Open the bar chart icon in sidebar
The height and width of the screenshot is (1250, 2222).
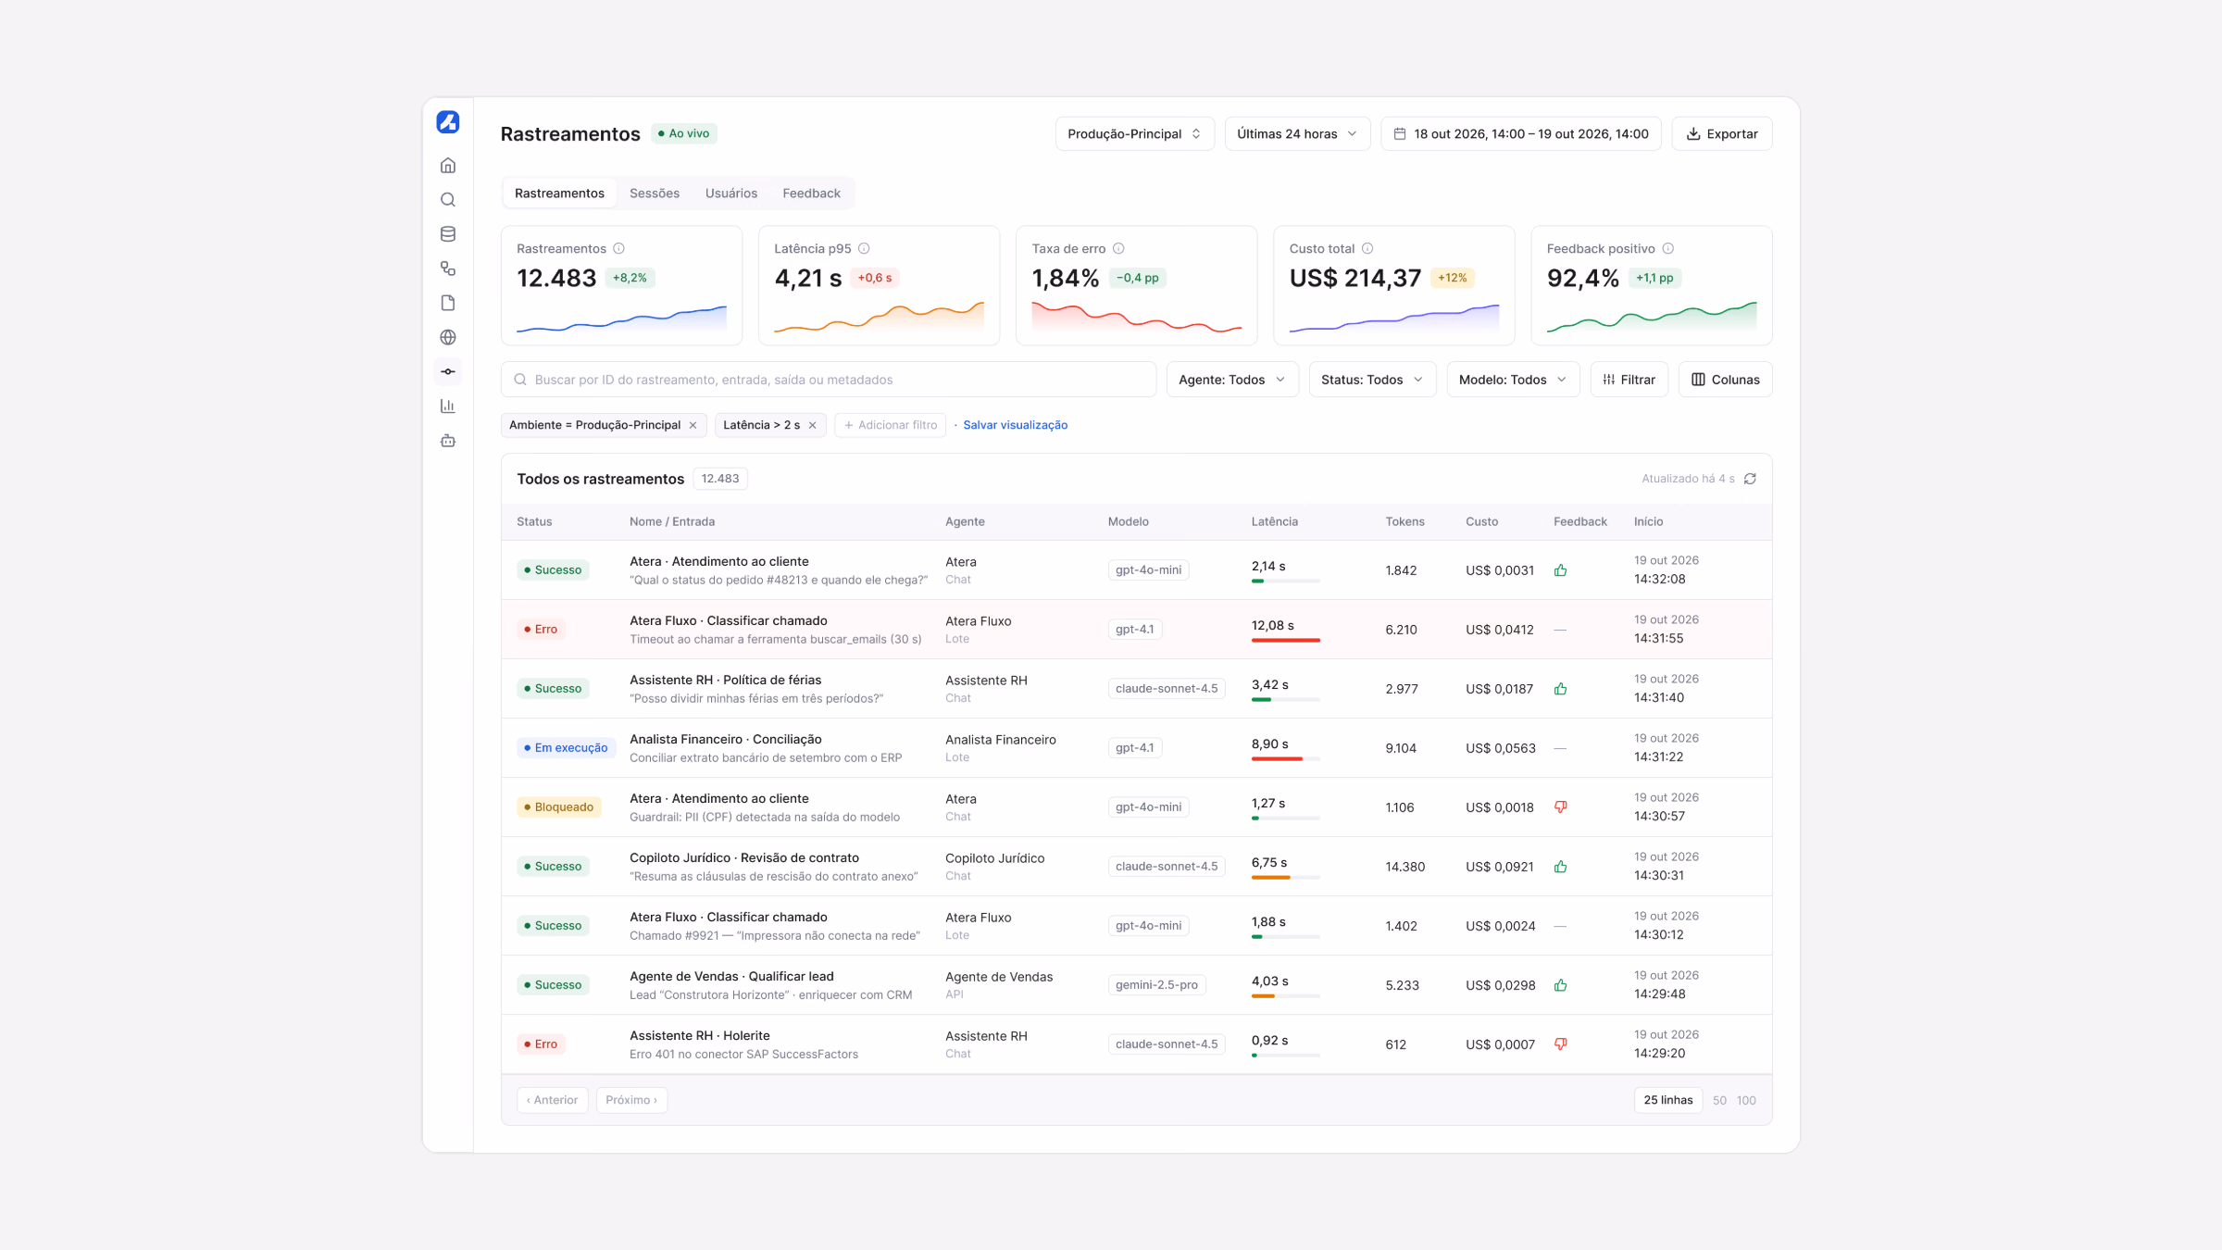[448, 406]
